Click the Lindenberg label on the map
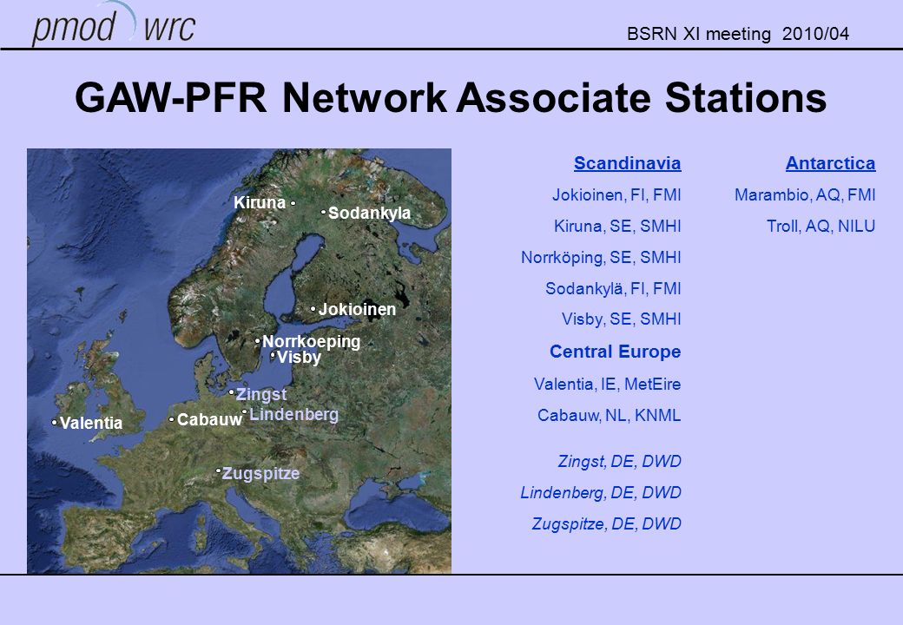 (x=293, y=414)
